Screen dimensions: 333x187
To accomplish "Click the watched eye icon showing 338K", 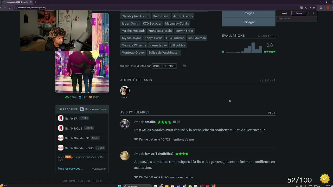I will pyautogui.click(x=67, y=97).
